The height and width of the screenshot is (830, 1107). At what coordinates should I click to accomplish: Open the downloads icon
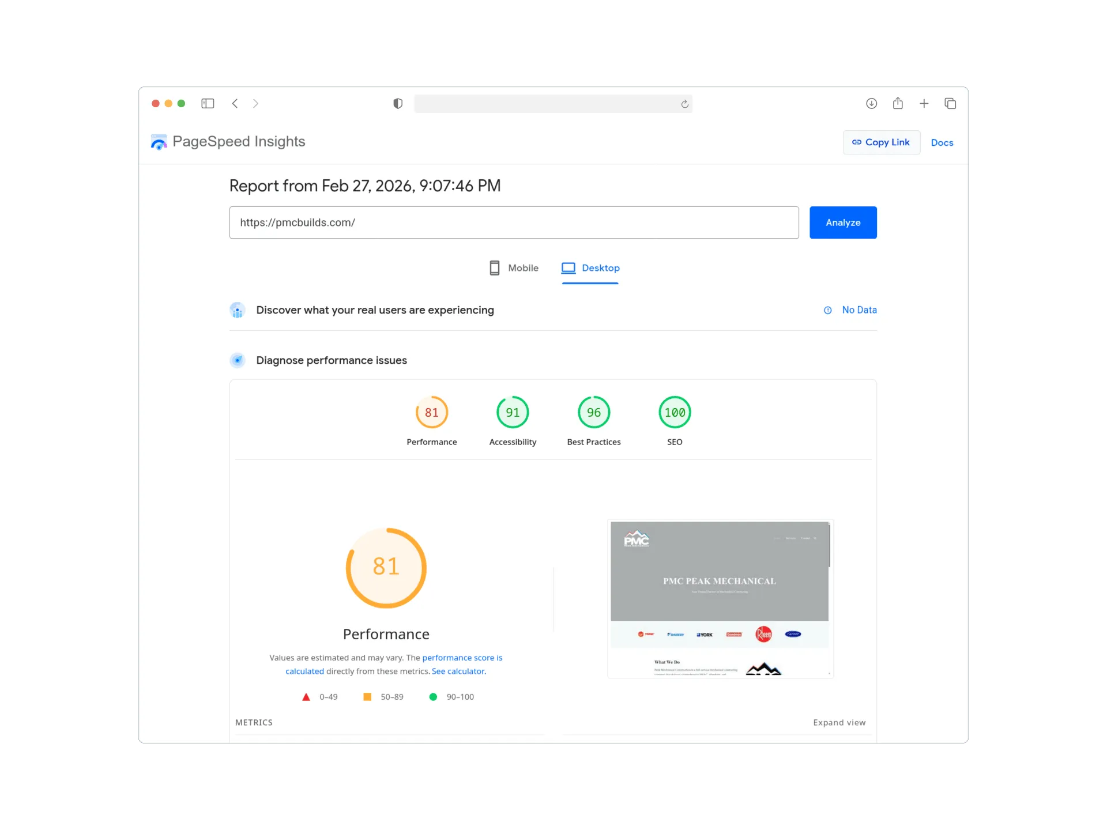tap(871, 103)
